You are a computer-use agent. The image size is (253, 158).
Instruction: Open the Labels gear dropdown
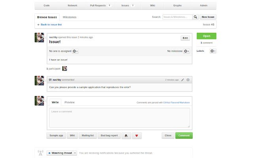coord(213,51)
